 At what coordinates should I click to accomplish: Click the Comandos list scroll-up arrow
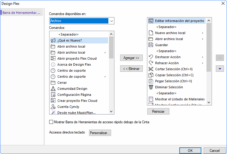(111, 34)
